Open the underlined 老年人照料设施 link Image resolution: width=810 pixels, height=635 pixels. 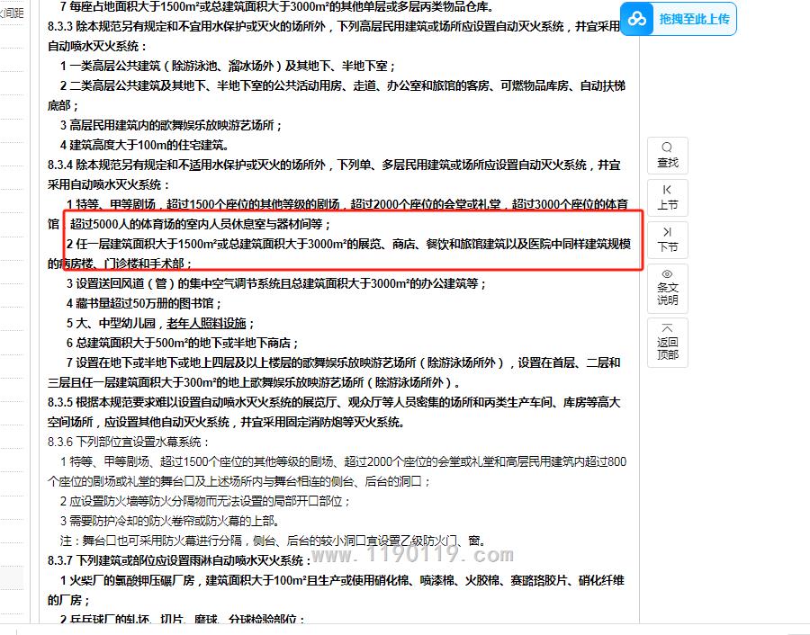point(206,323)
